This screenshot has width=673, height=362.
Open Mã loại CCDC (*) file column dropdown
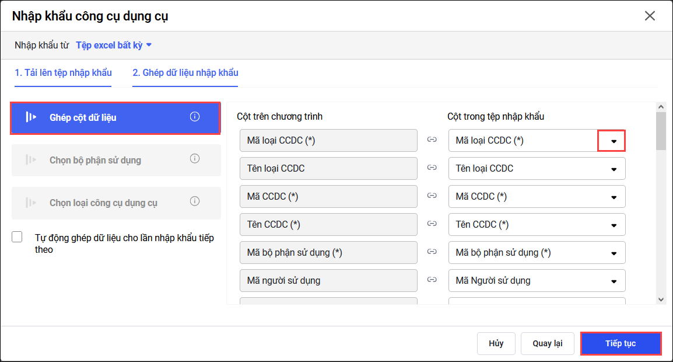[613, 141]
